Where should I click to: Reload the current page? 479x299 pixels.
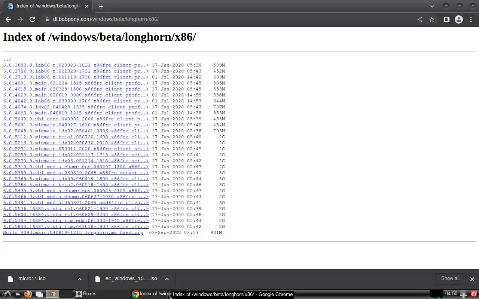[32, 19]
